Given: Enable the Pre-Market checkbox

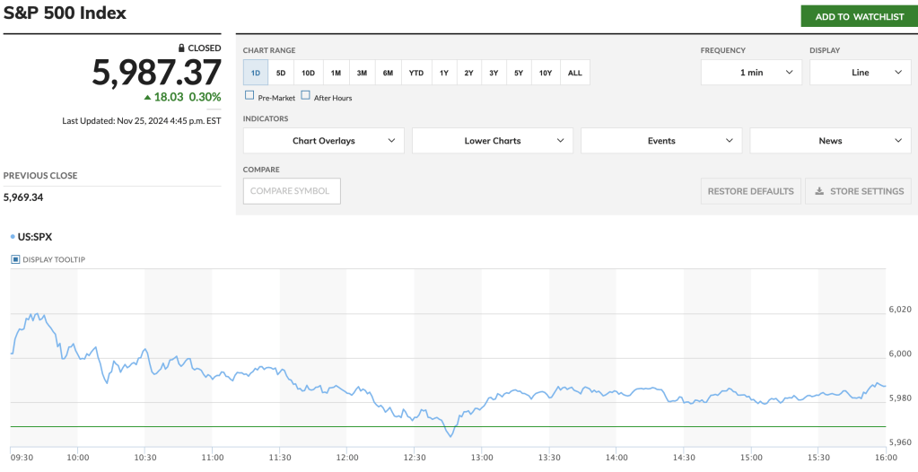Looking at the screenshot, I should (249, 96).
